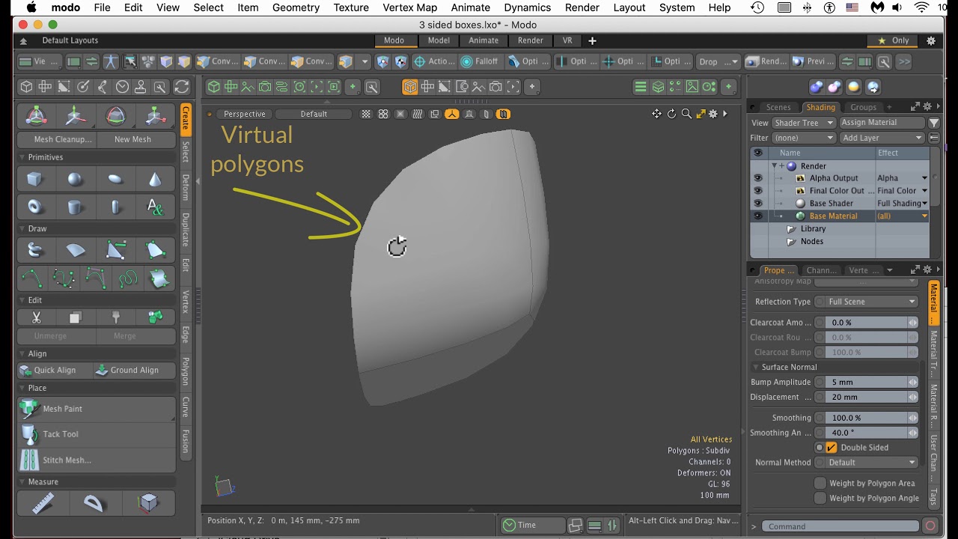Open the Add Layer dropdown

(882, 138)
